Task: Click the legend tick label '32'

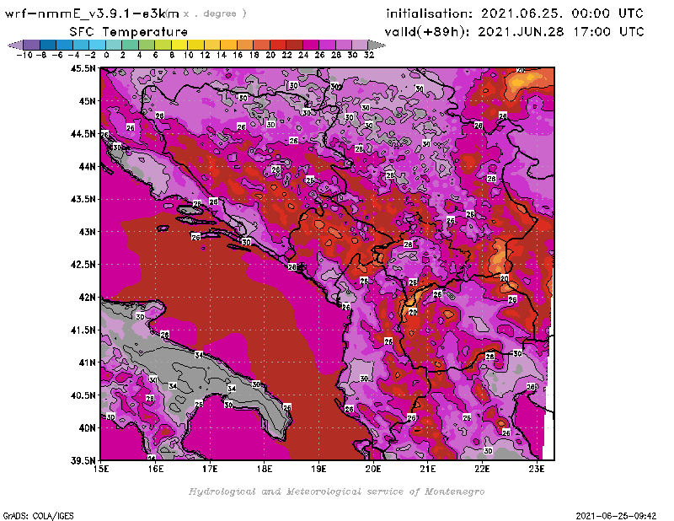Action: [x=369, y=55]
